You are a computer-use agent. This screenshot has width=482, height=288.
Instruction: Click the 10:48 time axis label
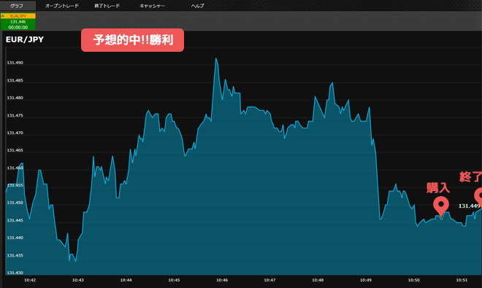click(x=318, y=280)
